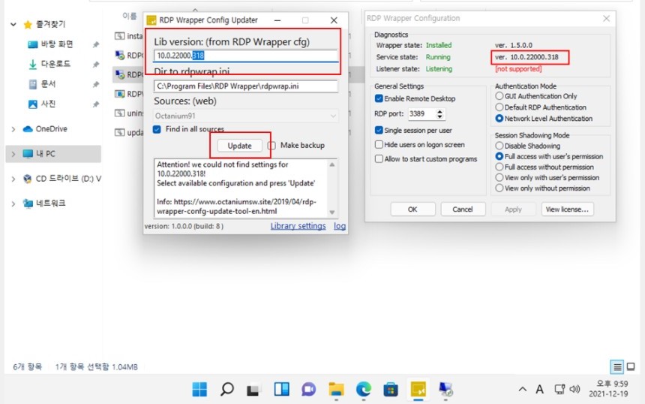Click View license button
This screenshot has width=645, height=404.
point(567,210)
